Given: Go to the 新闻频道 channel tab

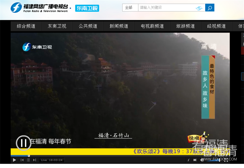Looking at the screenshot, I should click(119, 26).
